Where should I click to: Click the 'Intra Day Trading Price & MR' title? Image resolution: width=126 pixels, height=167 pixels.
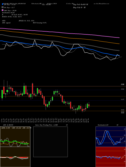pyautogui.click(x=46, y=125)
